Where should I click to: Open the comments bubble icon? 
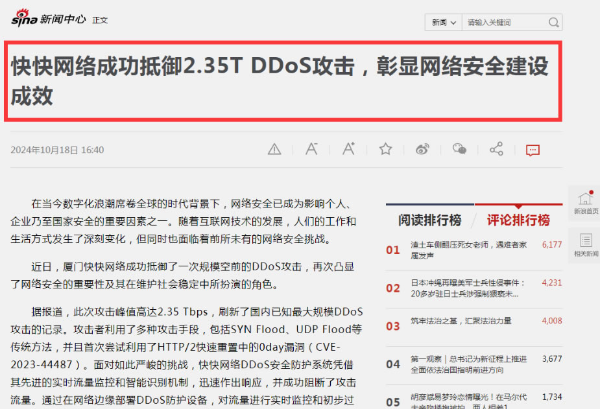click(x=532, y=150)
